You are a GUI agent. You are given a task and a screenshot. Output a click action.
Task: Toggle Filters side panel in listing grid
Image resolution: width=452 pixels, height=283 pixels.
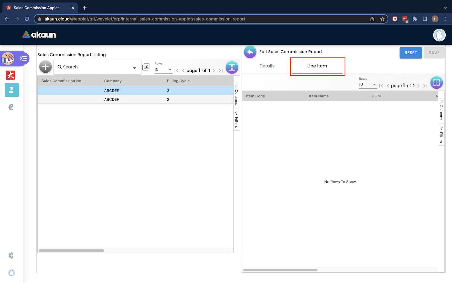[x=237, y=120]
